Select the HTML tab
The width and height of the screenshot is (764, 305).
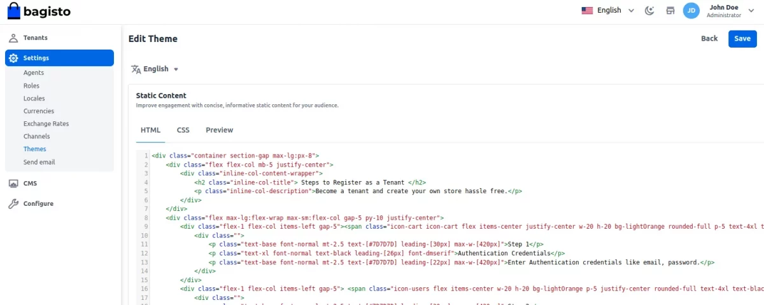[150, 130]
